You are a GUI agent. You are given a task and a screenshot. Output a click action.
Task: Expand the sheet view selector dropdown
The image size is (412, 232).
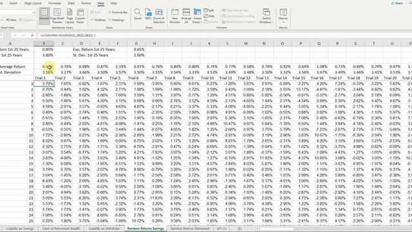pos(33,12)
